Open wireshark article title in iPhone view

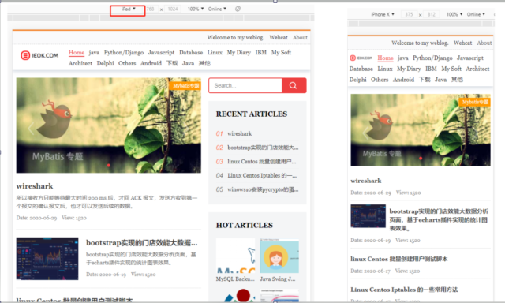[x=366, y=181]
